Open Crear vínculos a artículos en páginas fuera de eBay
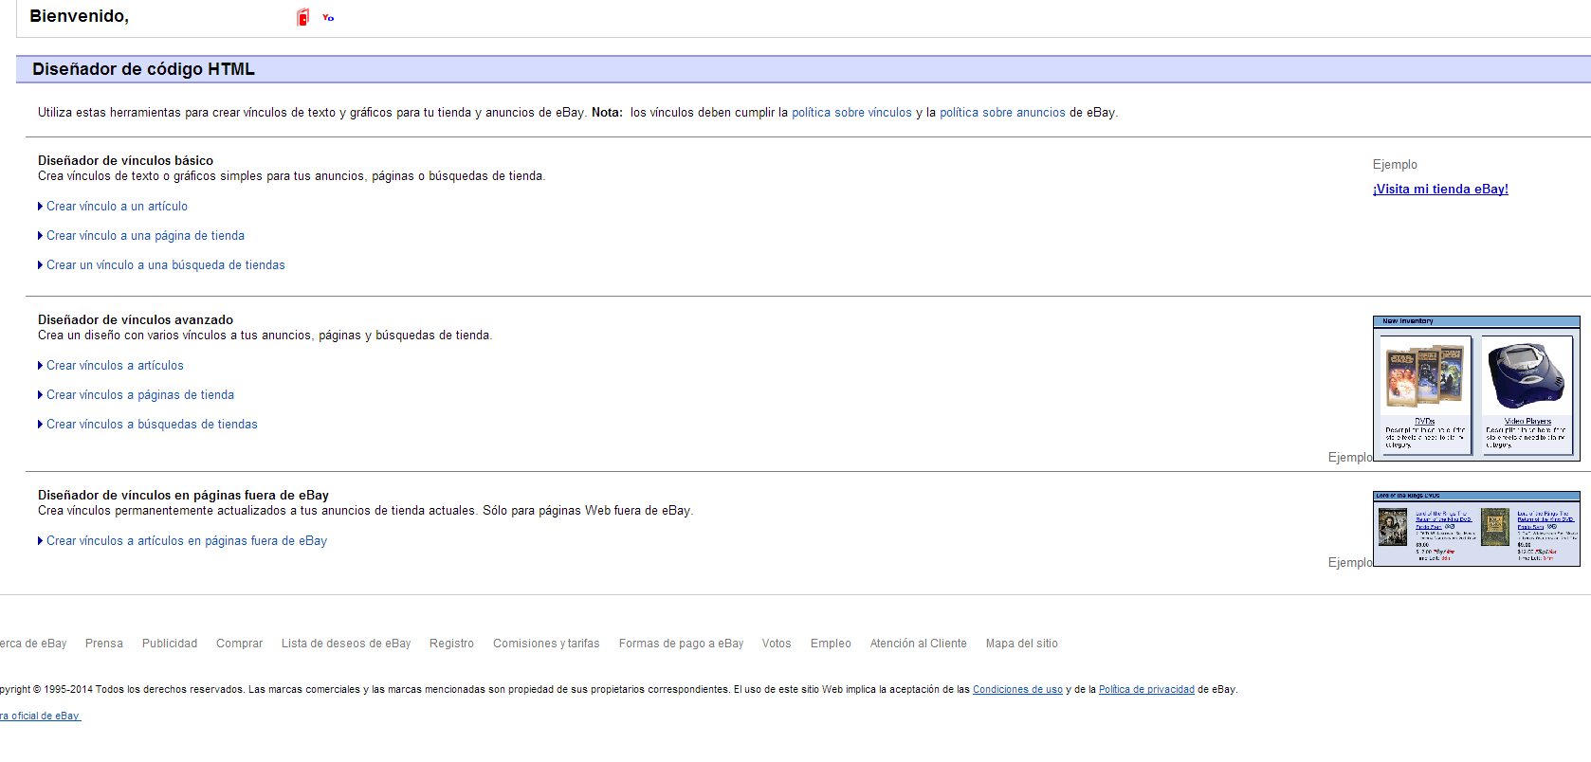1591x762 pixels. [187, 541]
